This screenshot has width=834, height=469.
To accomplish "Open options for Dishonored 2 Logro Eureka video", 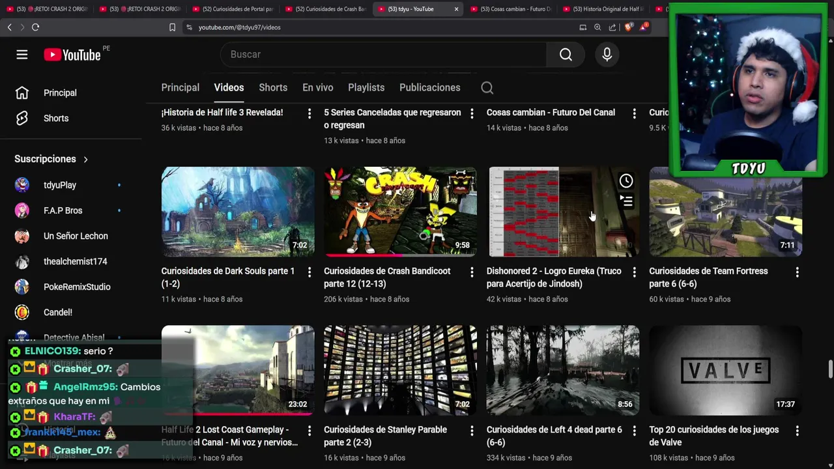I will pyautogui.click(x=634, y=272).
